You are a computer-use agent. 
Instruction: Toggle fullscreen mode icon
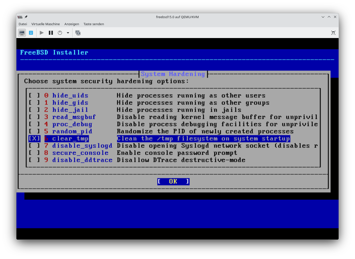coord(333,33)
